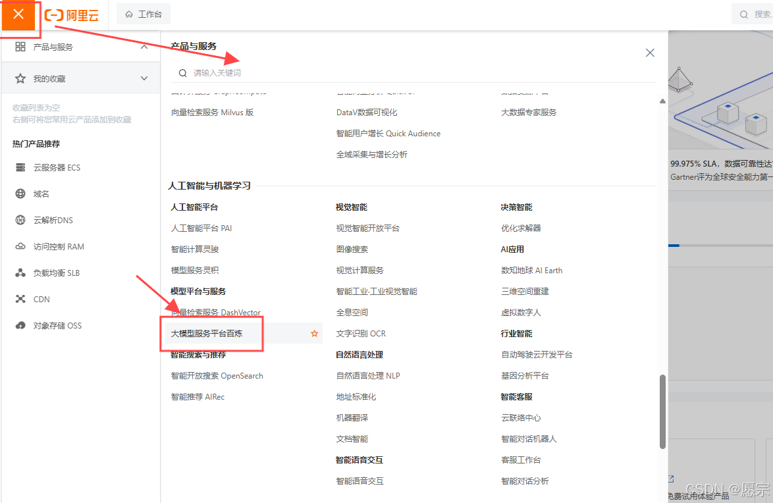Screen dimensions: 773x503
Task: Open 地址标准化
Action: click(x=356, y=397)
